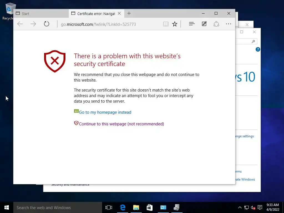284x213 pixels.
Task: Open Reading view book icon
Action: (x=166, y=24)
